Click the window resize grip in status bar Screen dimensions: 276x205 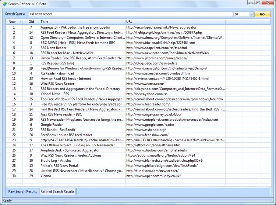click(272, 201)
